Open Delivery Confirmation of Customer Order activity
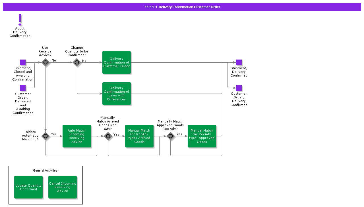364x207 pixels. coord(117,62)
